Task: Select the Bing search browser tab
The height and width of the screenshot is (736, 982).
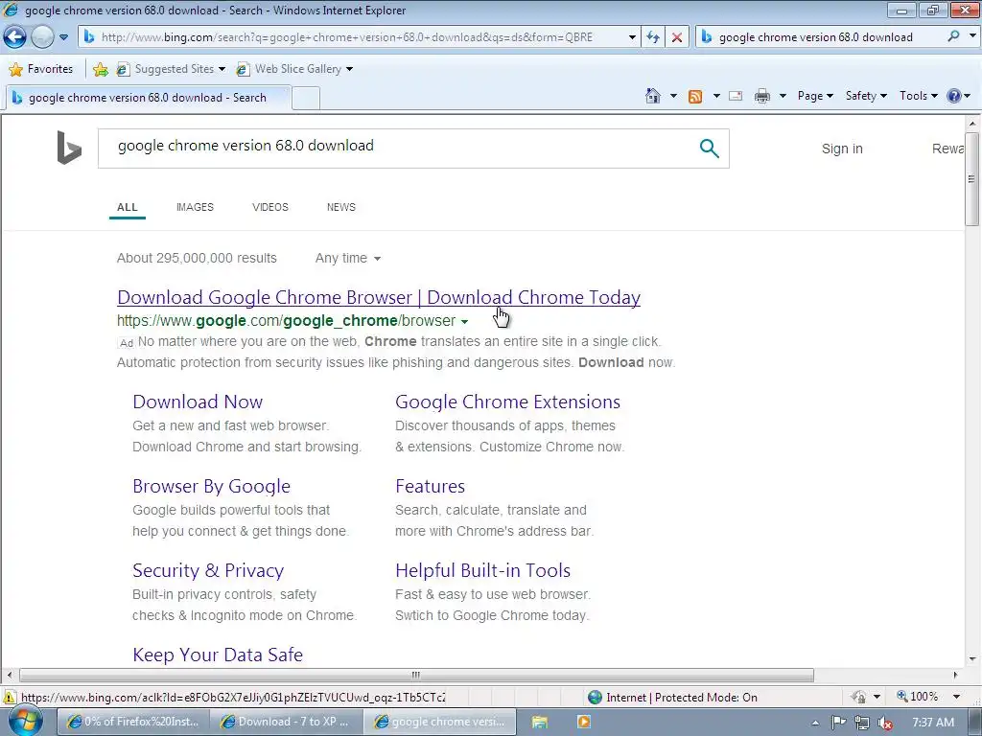Action: coord(149,98)
